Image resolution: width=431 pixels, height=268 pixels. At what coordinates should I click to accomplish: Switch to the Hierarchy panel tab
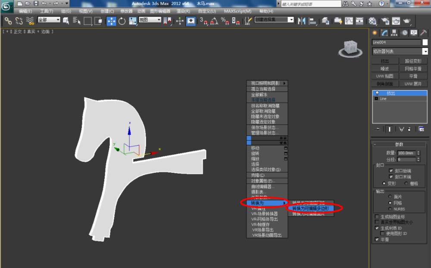pyautogui.click(x=394, y=33)
